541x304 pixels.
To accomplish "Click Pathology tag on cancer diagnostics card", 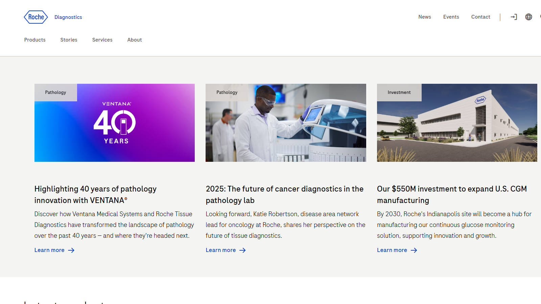I will tap(227, 93).
